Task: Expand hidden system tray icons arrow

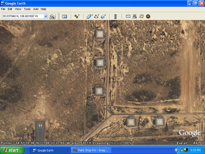Action: click(x=177, y=150)
